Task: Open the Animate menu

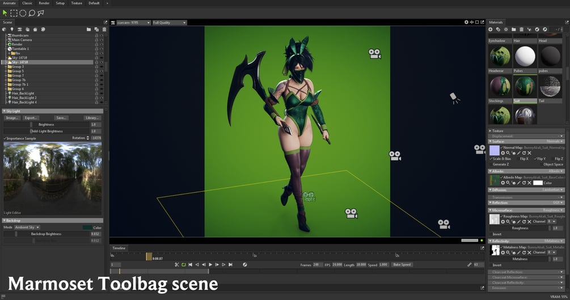Action: tap(9, 3)
